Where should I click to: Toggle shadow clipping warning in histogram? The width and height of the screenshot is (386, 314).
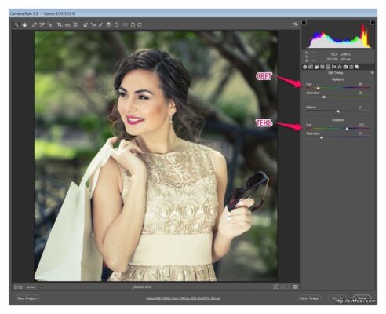pyautogui.click(x=304, y=22)
